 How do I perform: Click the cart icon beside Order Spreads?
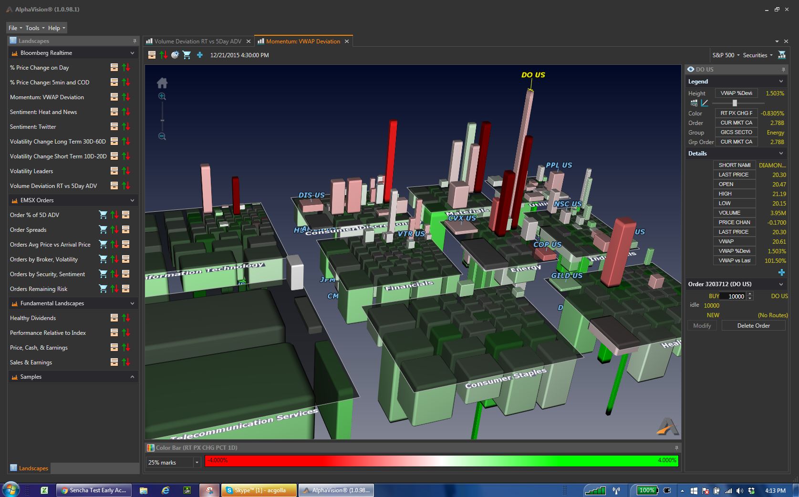point(103,229)
